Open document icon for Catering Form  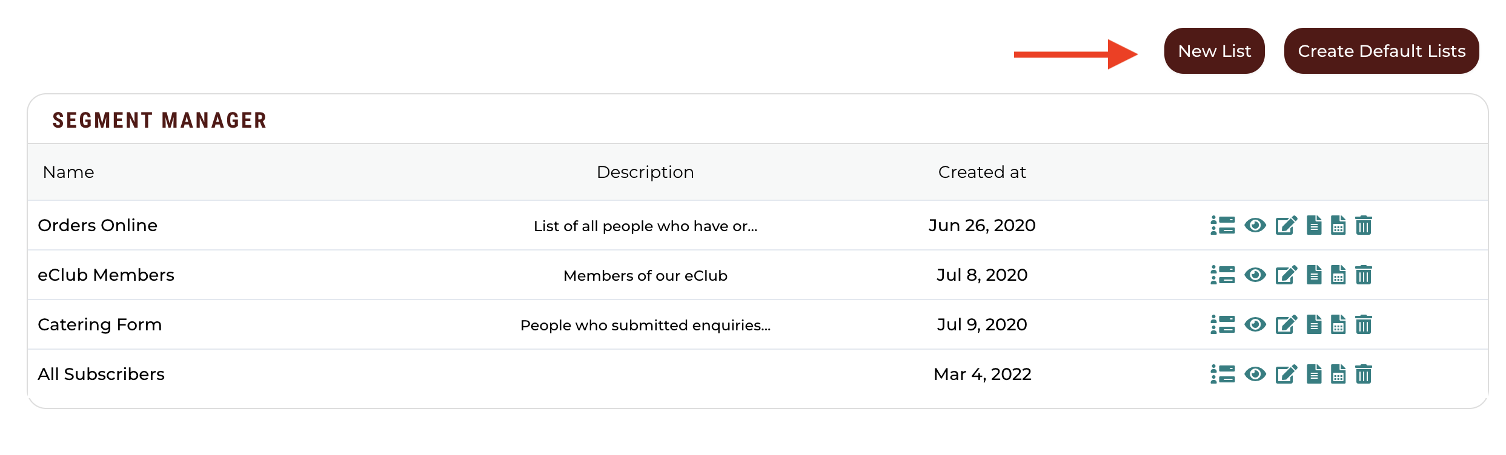(1314, 324)
